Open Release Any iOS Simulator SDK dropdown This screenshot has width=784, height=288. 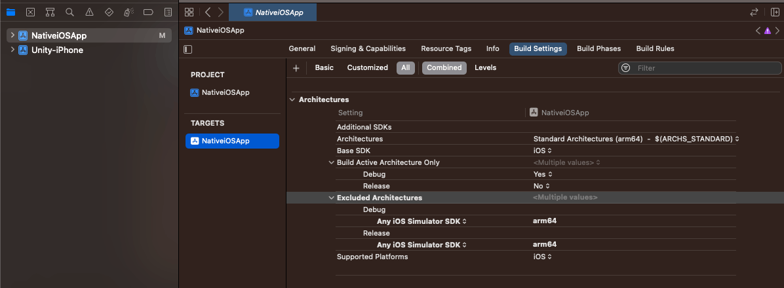tap(421, 245)
